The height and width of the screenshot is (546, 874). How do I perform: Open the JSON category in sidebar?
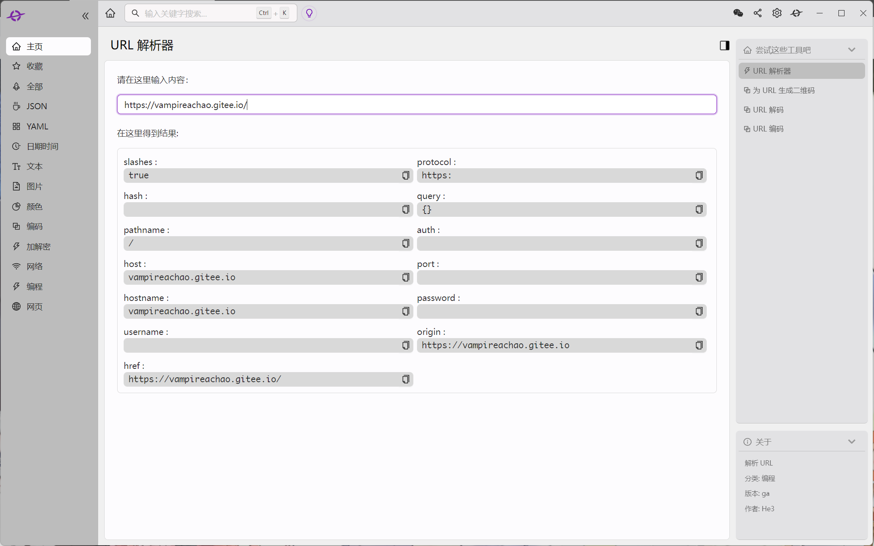[x=37, y=106]
